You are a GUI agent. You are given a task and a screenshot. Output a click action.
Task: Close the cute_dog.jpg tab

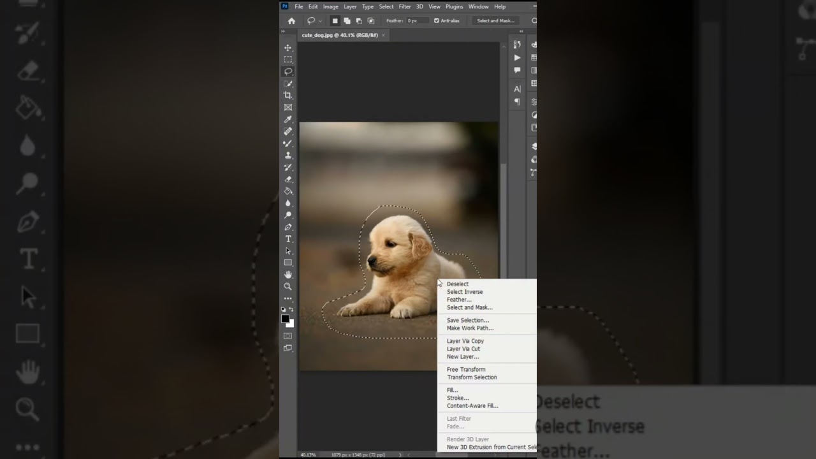point(384,35)
